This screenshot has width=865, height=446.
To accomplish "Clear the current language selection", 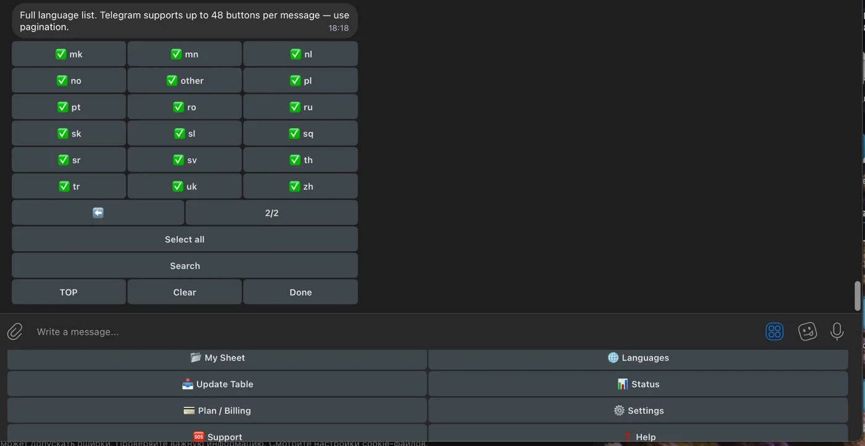I will point(184,292).
